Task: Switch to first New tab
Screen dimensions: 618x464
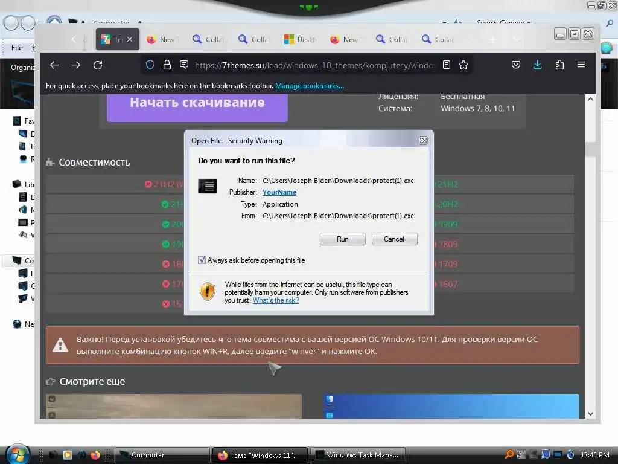Action: (x=162, y=39)
